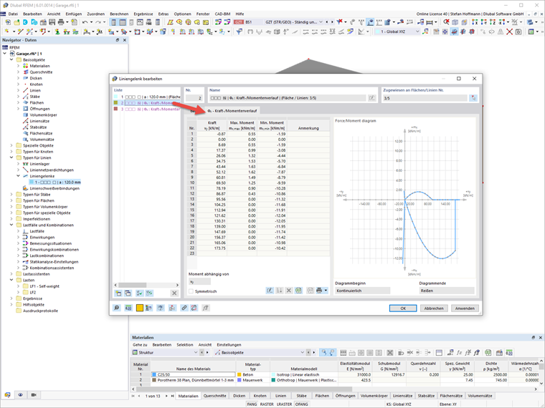Click delete red X icon in upper toolbar
Screen dimensions: 545x408
pos(509,31)
